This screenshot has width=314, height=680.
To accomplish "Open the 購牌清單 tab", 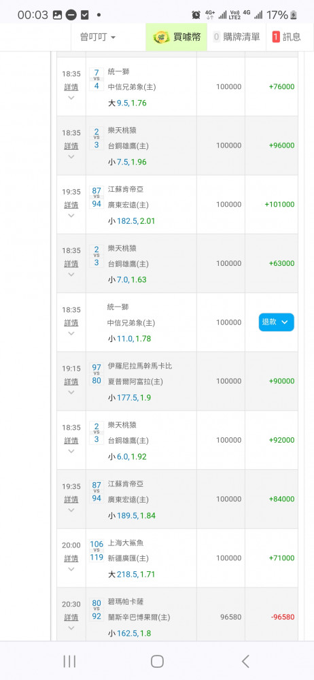I will 237,37.
